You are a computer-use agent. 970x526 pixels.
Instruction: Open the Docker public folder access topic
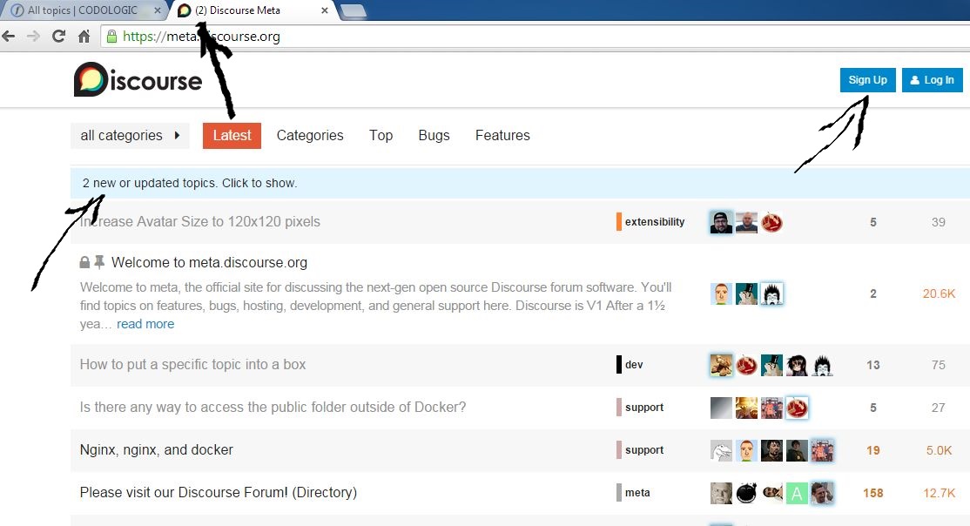point(273,408)
